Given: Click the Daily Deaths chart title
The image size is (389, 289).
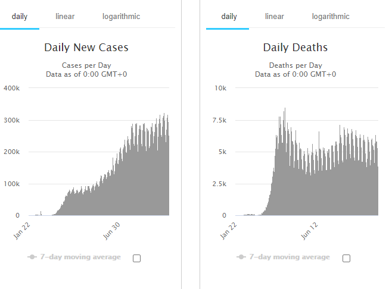Looking at the screenshot, I should [295, 48].
